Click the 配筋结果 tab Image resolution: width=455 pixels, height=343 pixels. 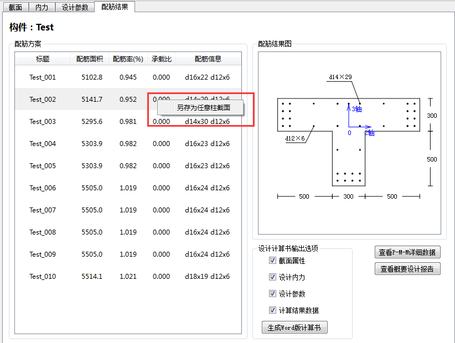click(x=115, y=7)
